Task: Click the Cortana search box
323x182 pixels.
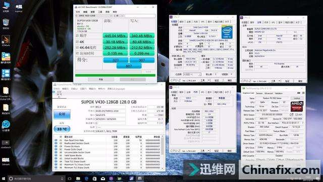Action: pyautogui.click(x=36, y=178)
